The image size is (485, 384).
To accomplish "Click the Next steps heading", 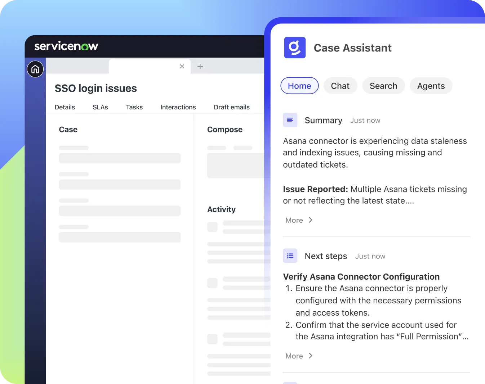I will (x=326, y=256).
